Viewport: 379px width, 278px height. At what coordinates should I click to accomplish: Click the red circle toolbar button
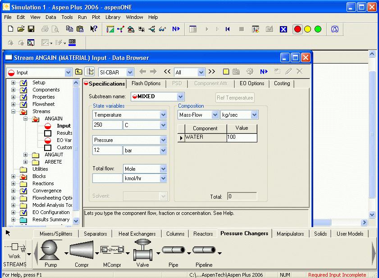297,29
